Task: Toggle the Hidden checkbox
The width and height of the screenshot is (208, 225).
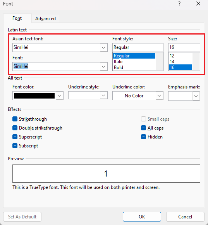Action: tap(143, 137)
